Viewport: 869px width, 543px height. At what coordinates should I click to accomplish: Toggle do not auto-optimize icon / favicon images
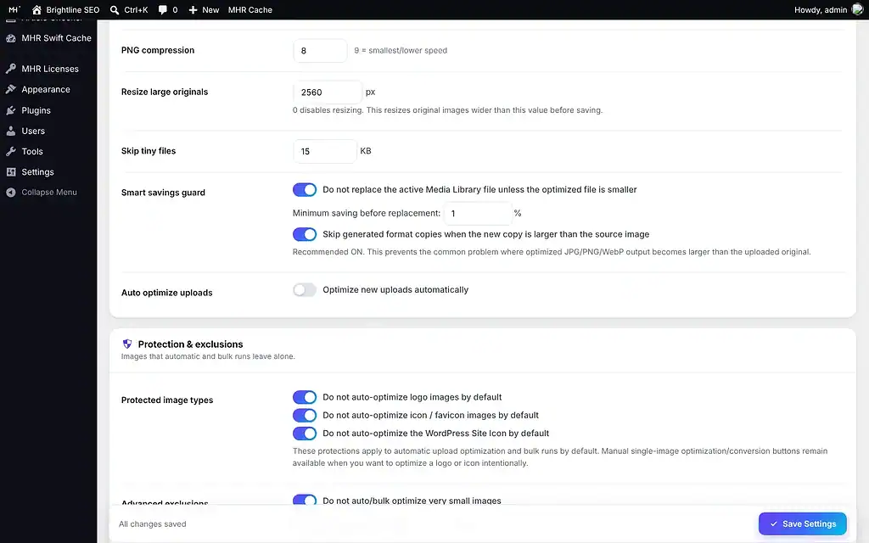(x=305, y=415)
